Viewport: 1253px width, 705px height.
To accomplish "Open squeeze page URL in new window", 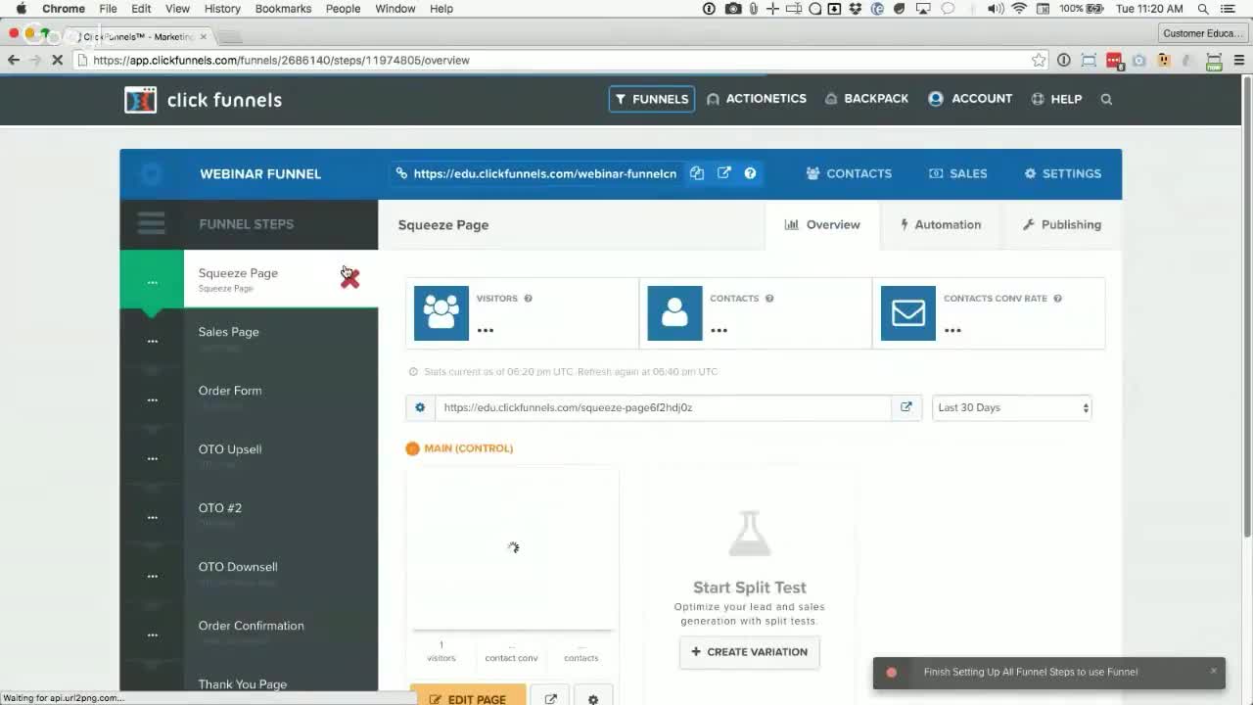I will [906, 407].
